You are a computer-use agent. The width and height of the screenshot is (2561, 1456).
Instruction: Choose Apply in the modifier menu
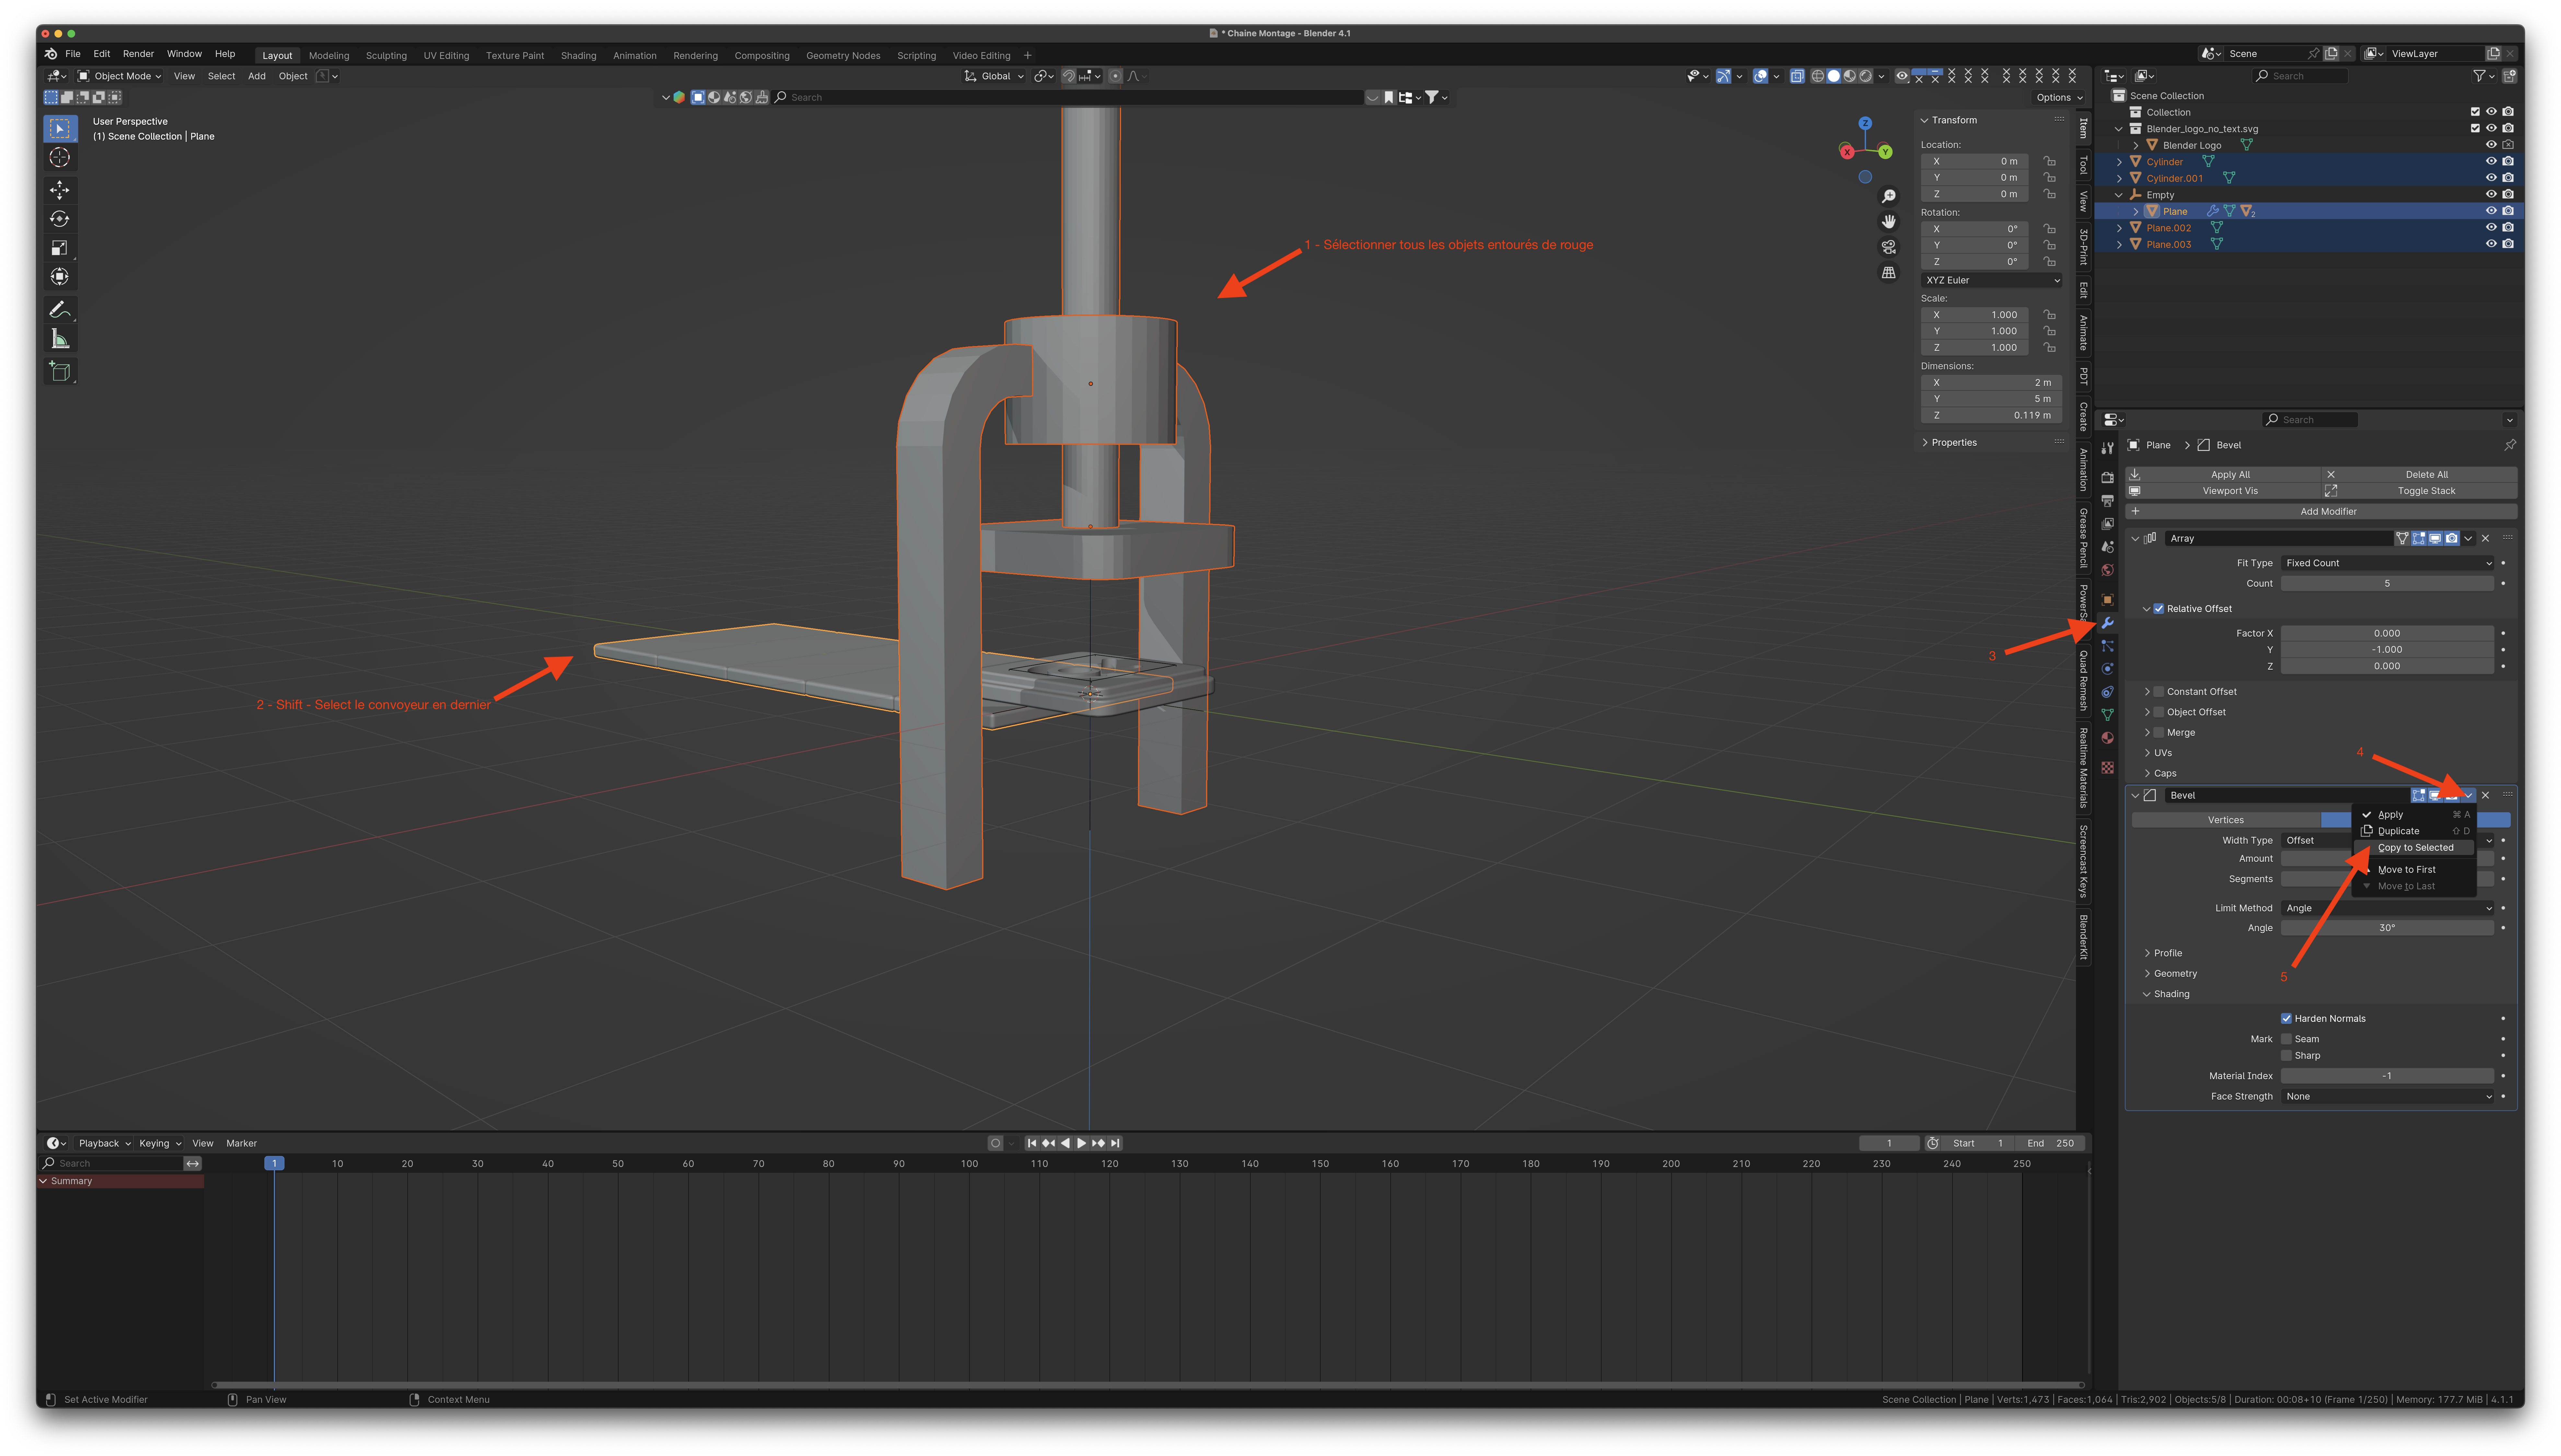pyautogui.click(x=2414, y=815)
